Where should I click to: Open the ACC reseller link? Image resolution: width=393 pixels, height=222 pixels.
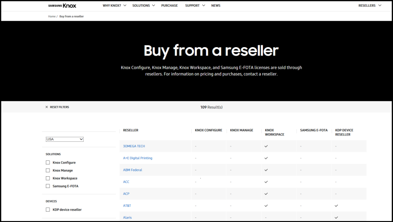pyautogui.click(x=126, y=182)
